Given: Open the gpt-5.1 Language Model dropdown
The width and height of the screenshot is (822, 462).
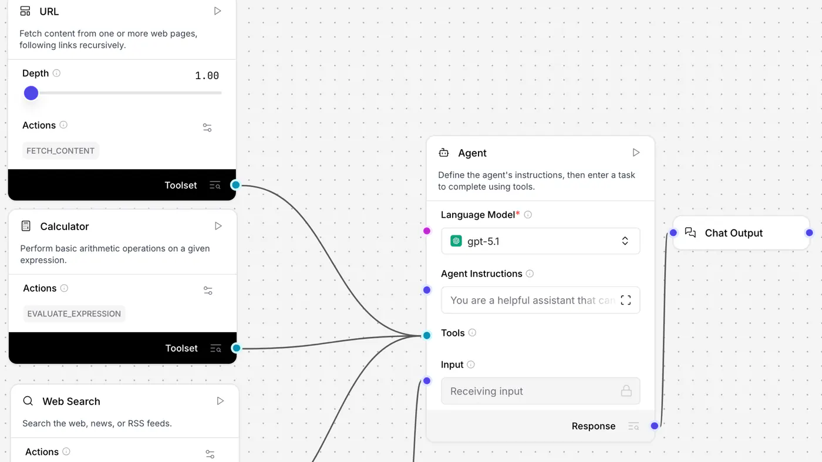Looking at the screenshot, I should tap(540, 241).
